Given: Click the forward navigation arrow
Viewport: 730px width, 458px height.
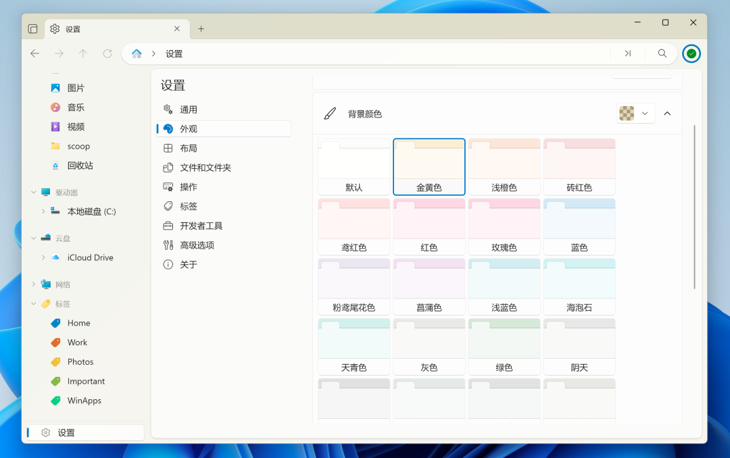Looking at the screenshot, I should [x=59, y=53].
